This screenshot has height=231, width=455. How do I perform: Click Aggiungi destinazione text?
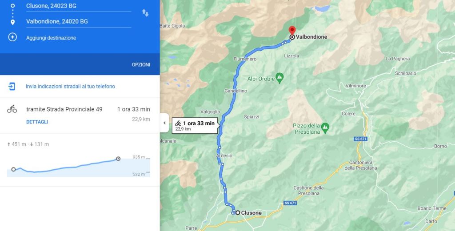(51, 38)
